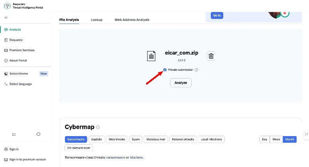
Task: Open the Select language option
Action: pyautogui.click(x=20, y=84)
